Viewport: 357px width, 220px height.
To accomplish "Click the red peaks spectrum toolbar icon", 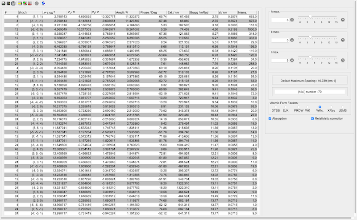I will [29, 4].
